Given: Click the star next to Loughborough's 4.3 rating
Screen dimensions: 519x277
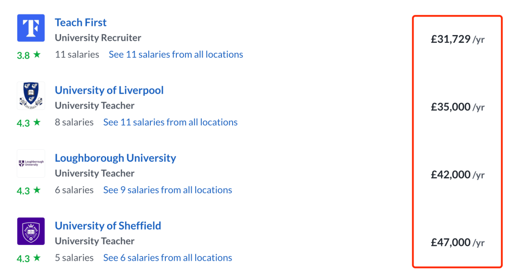Looking at the screenshot, I should click(37, 190).
